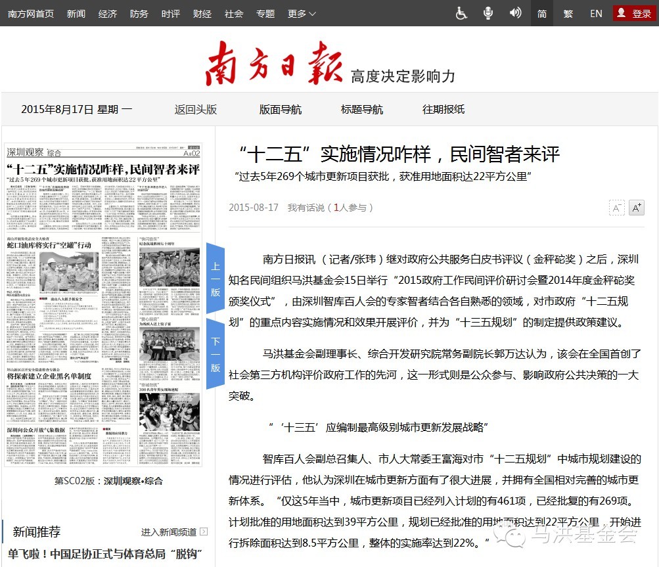This screenshot has width=659, height=567.
Task: Click the article title "十二五"实施情况咋样，民间智者来评
Action: pos(399,154)
